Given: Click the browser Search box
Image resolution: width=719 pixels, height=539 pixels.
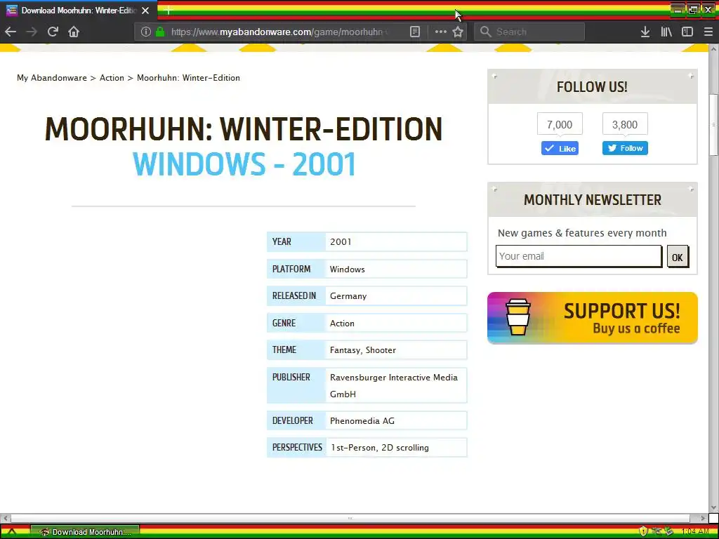Looking at the screenshot, I should point(529,32).
